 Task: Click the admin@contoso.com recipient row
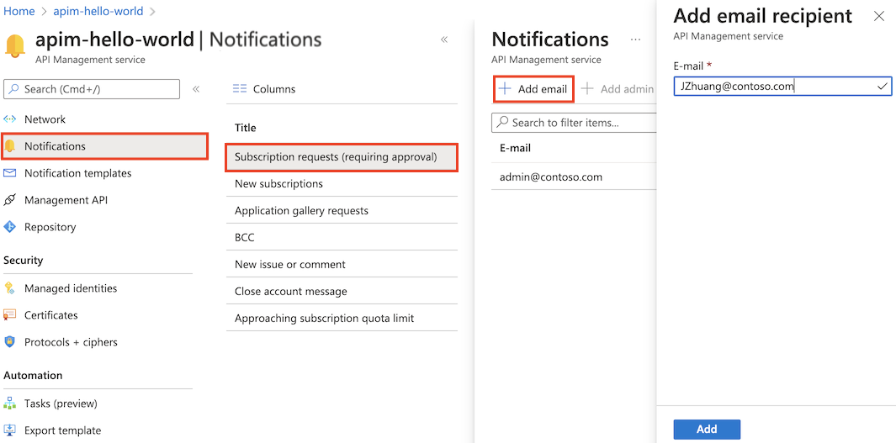(574, 177)
